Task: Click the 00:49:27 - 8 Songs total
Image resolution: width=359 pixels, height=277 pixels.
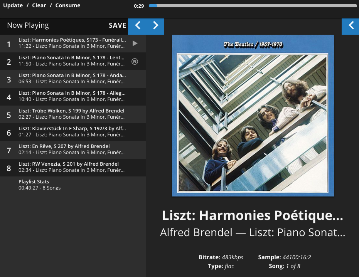Action: pos(40,188)
